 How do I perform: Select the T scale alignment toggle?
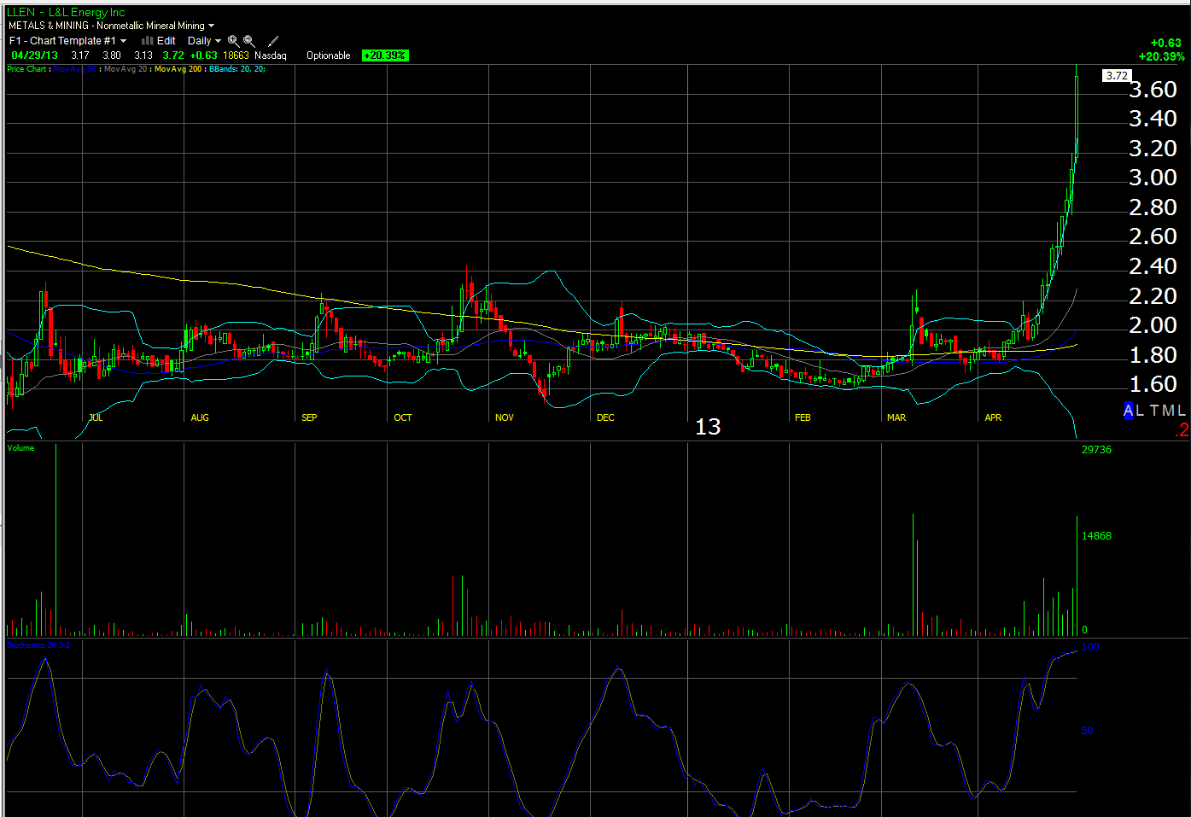pos(1153,411)
